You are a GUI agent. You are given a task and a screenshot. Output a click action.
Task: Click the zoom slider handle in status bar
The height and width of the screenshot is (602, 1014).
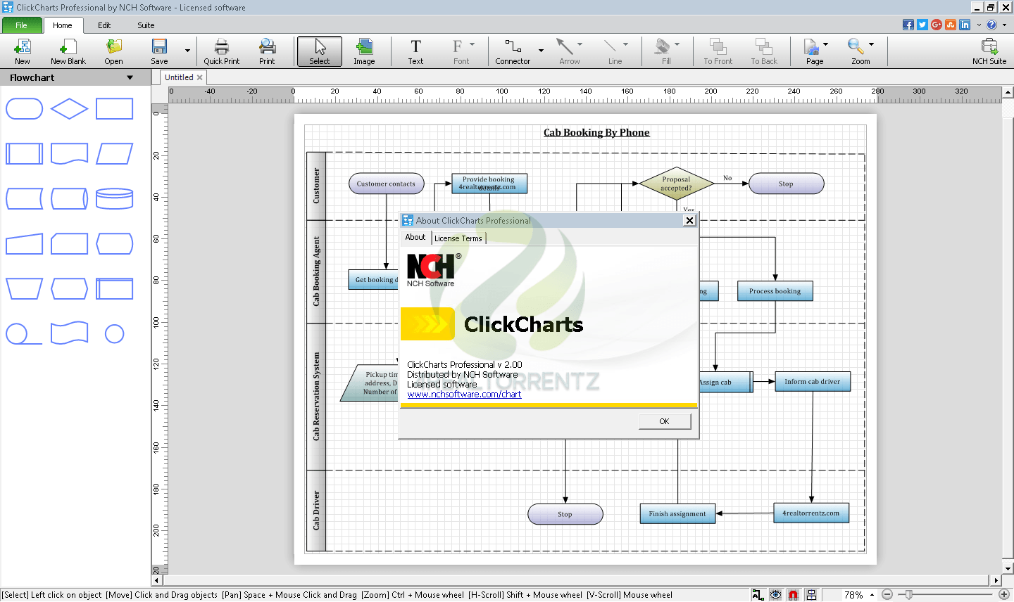pos(908,595)
